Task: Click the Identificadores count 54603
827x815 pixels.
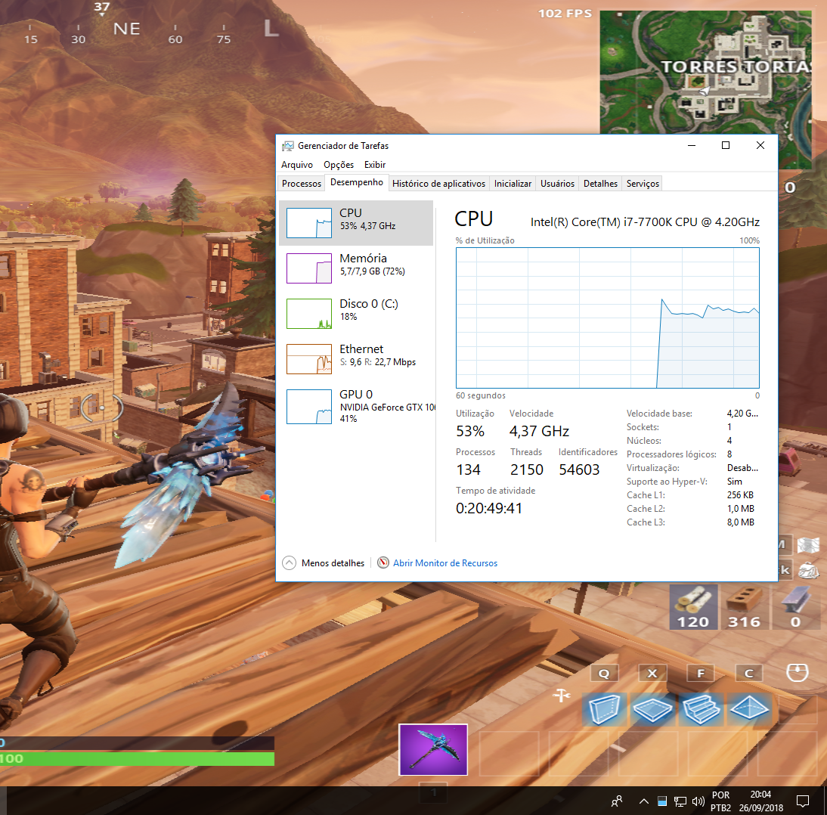Action: tap(579, 469)
